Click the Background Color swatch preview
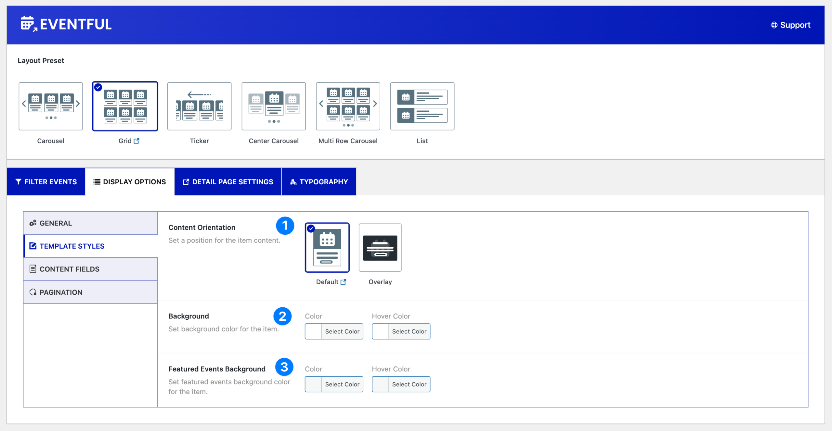 313,331
